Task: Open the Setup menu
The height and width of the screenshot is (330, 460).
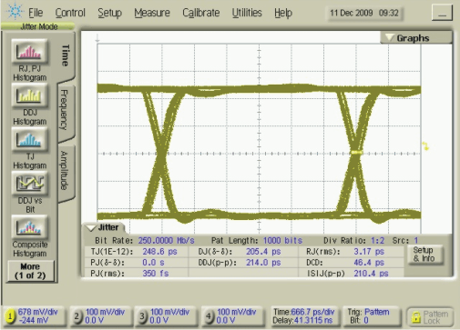Action: 109,13
